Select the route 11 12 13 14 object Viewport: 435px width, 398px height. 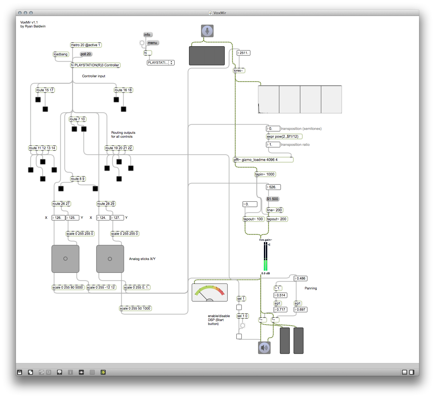click(42, 148)
